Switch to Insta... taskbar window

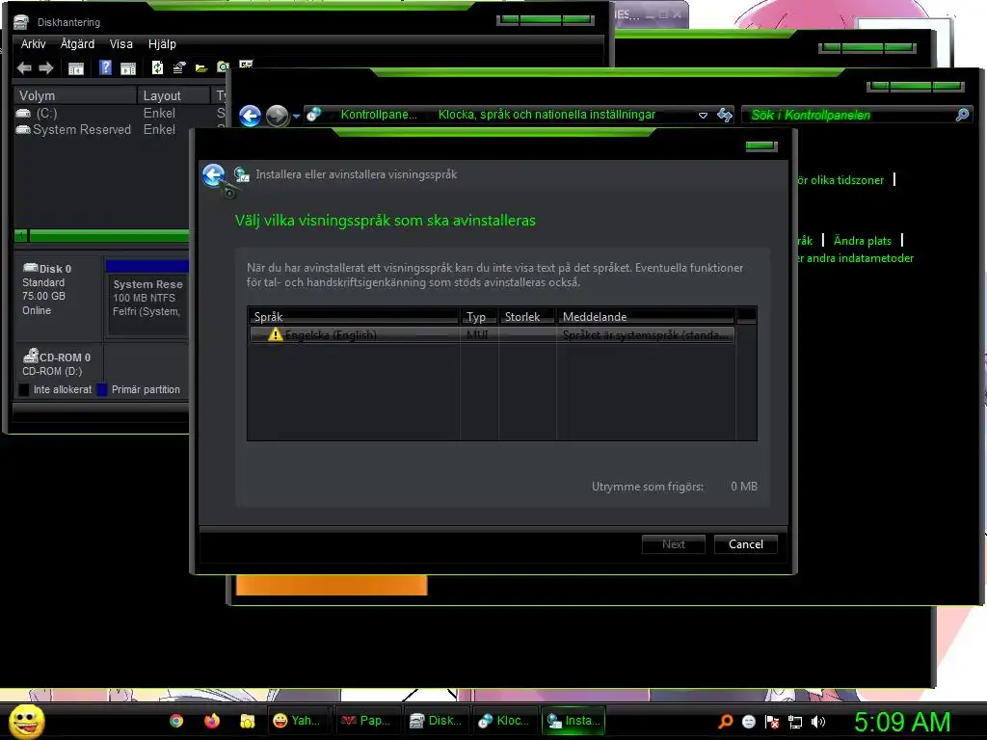[x=574, y=721]
